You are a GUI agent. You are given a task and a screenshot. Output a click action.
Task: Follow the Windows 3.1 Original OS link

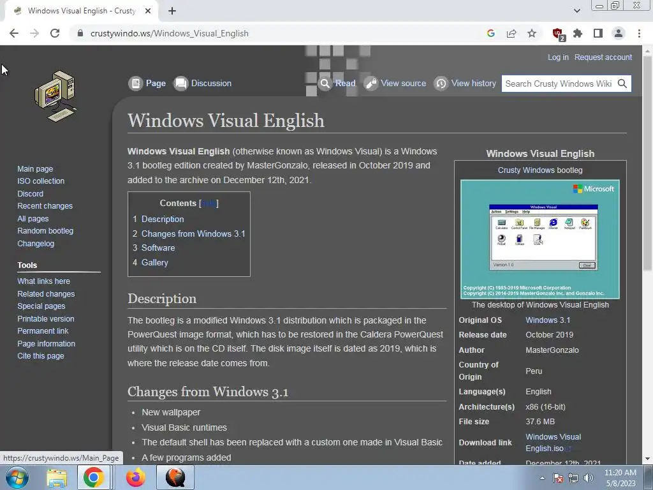548,320
